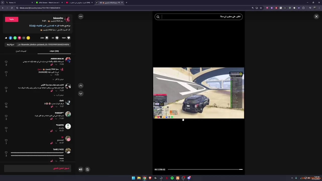Share the video to WhatsApp
The width and height of the screenshot is (322, 181).
coord(15,38)
